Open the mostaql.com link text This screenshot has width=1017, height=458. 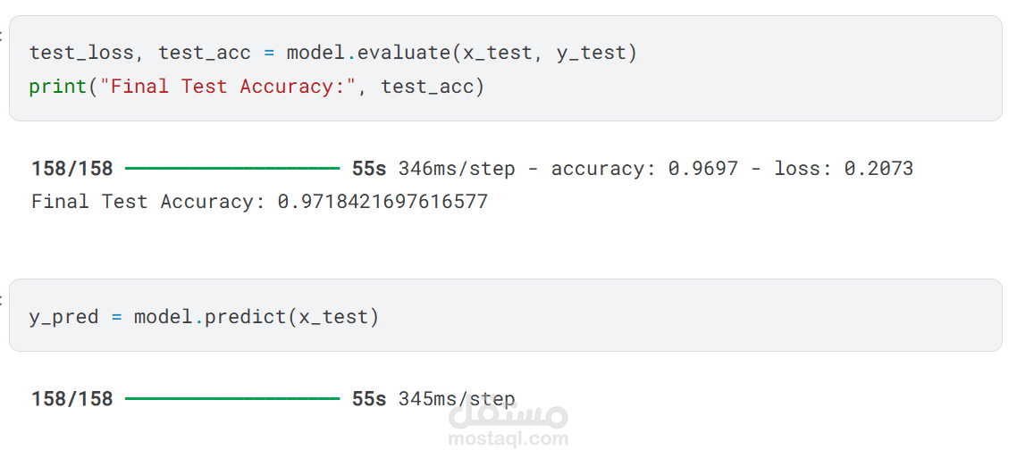[508, 438]
